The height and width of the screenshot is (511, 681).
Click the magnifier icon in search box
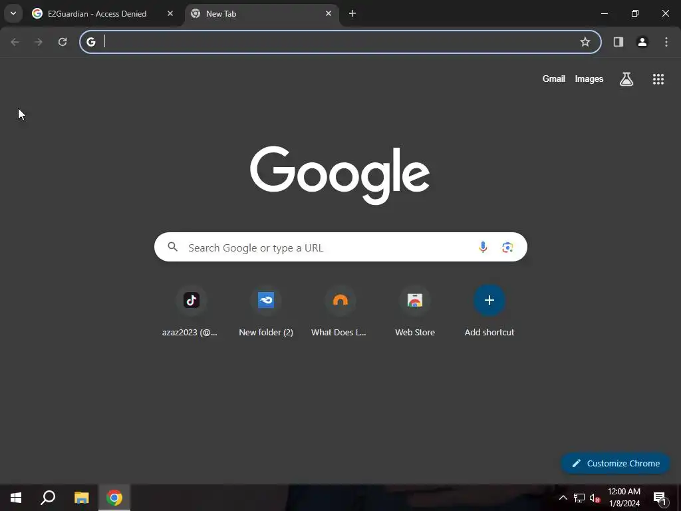172,247
